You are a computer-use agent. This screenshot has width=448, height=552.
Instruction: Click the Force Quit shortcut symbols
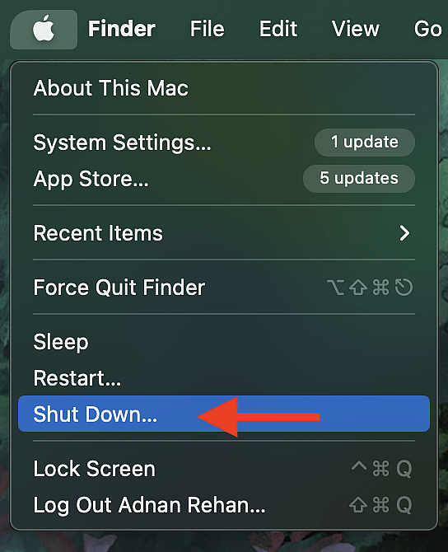click(x=370, y=288)
